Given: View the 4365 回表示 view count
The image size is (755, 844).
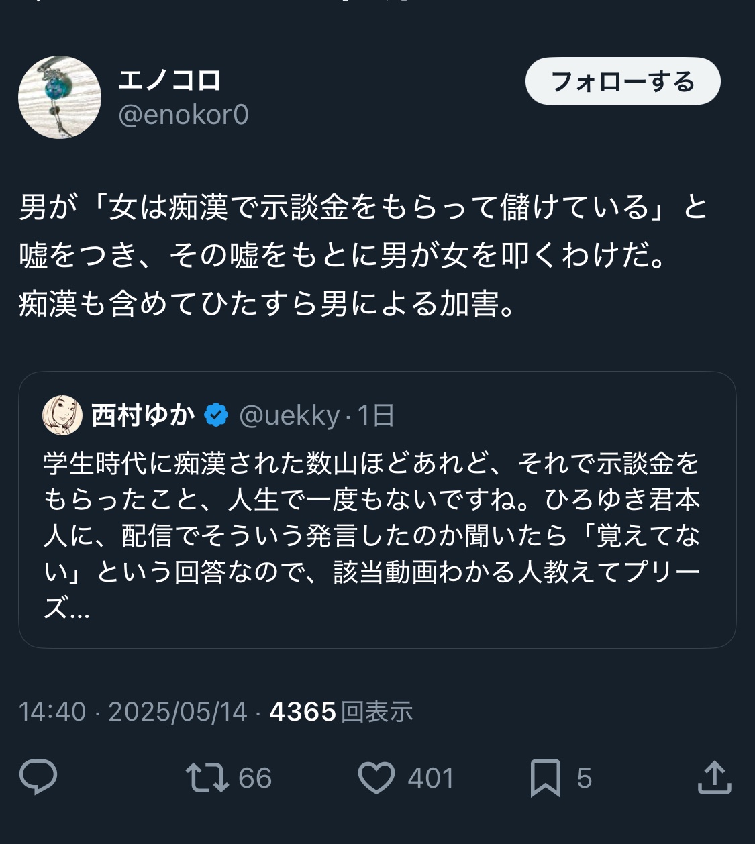Looking at the screenshot, I should pyautogui.click(x=341, y=711).
